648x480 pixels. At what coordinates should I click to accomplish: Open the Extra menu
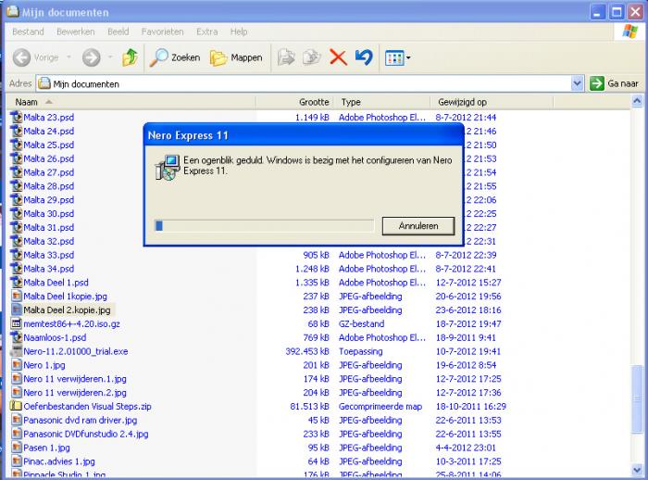coord(207,32)
